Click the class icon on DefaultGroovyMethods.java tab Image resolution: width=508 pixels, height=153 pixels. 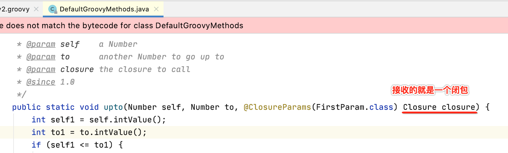(52, 9)
